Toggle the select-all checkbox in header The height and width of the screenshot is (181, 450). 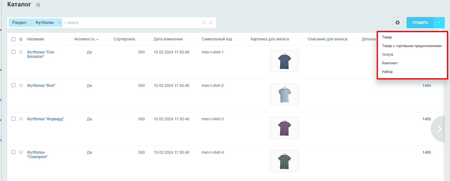tap(13, 39)
